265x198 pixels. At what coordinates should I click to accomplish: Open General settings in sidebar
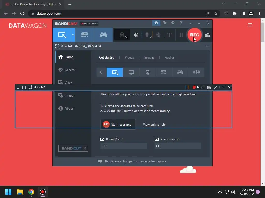73,70
